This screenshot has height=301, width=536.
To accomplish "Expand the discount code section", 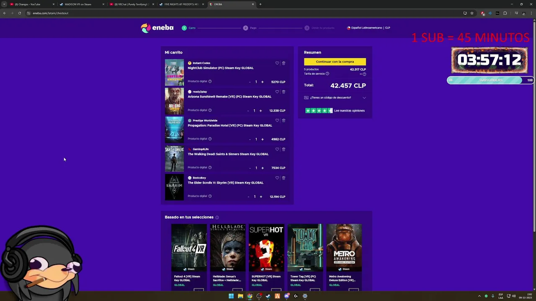I will tap(335, 98).
